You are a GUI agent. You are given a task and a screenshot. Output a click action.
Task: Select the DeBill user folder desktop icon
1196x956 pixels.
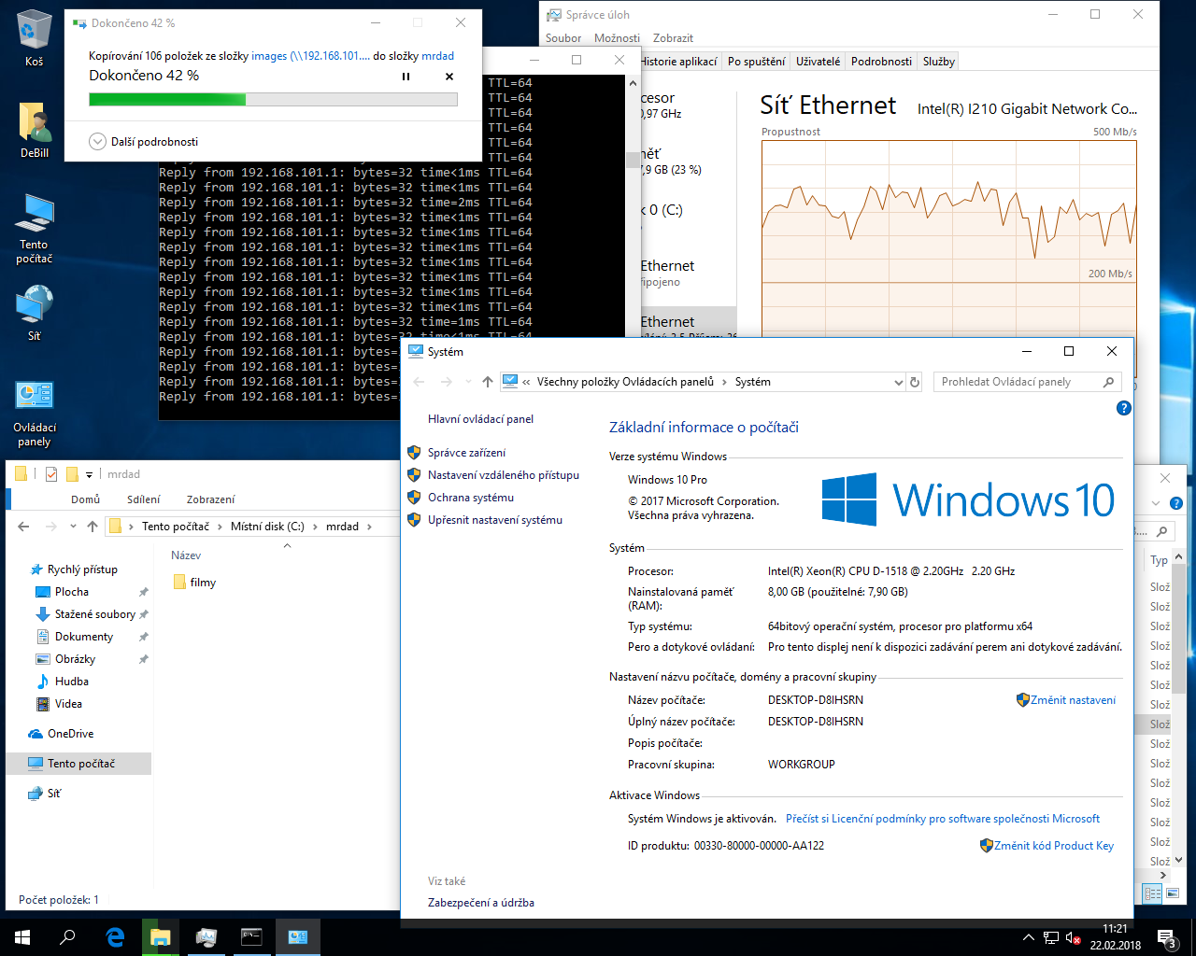[34, 130]
